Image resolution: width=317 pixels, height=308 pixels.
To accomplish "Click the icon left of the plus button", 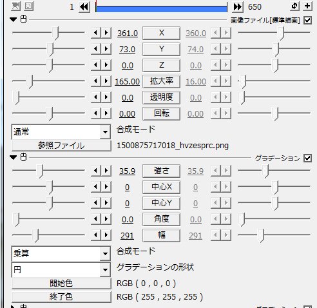I will [x=294, y=6].
